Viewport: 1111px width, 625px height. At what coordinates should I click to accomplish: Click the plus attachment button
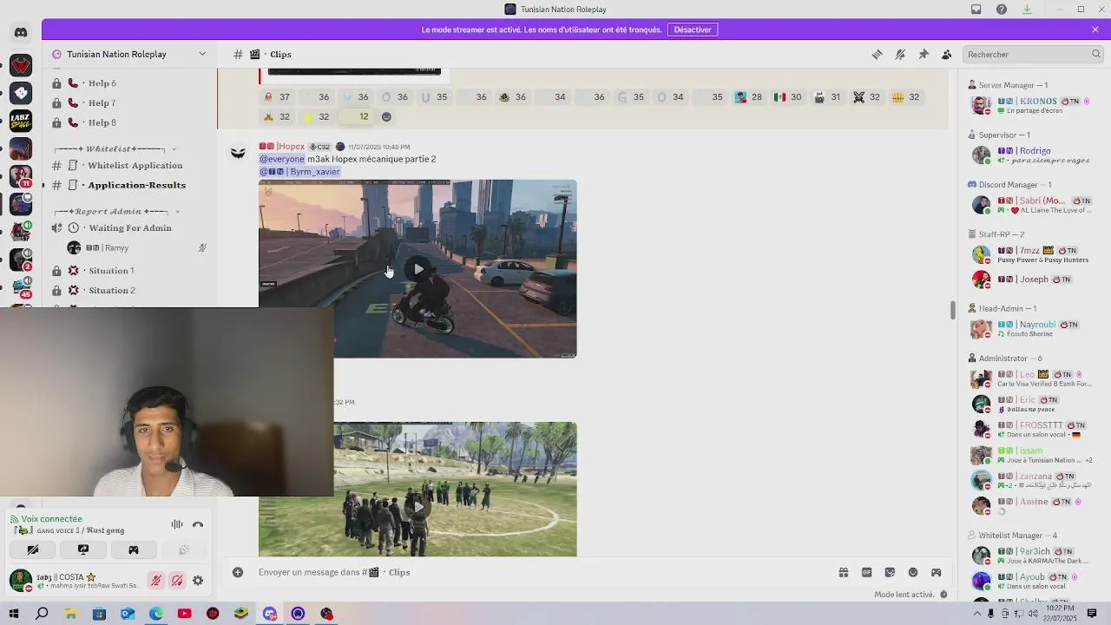pyautogui.click(x=238, y=572)
